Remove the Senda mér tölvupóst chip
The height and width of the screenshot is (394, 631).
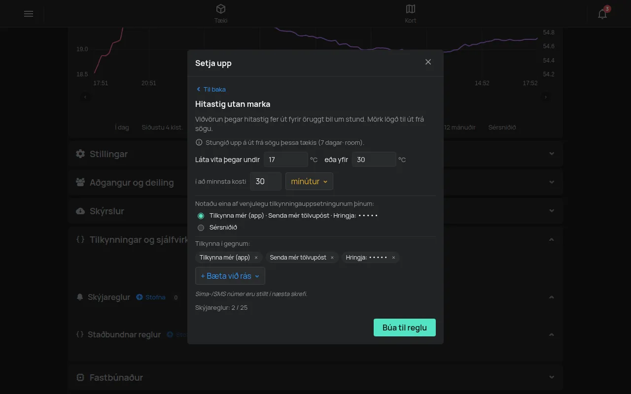(x=332, y=258)
